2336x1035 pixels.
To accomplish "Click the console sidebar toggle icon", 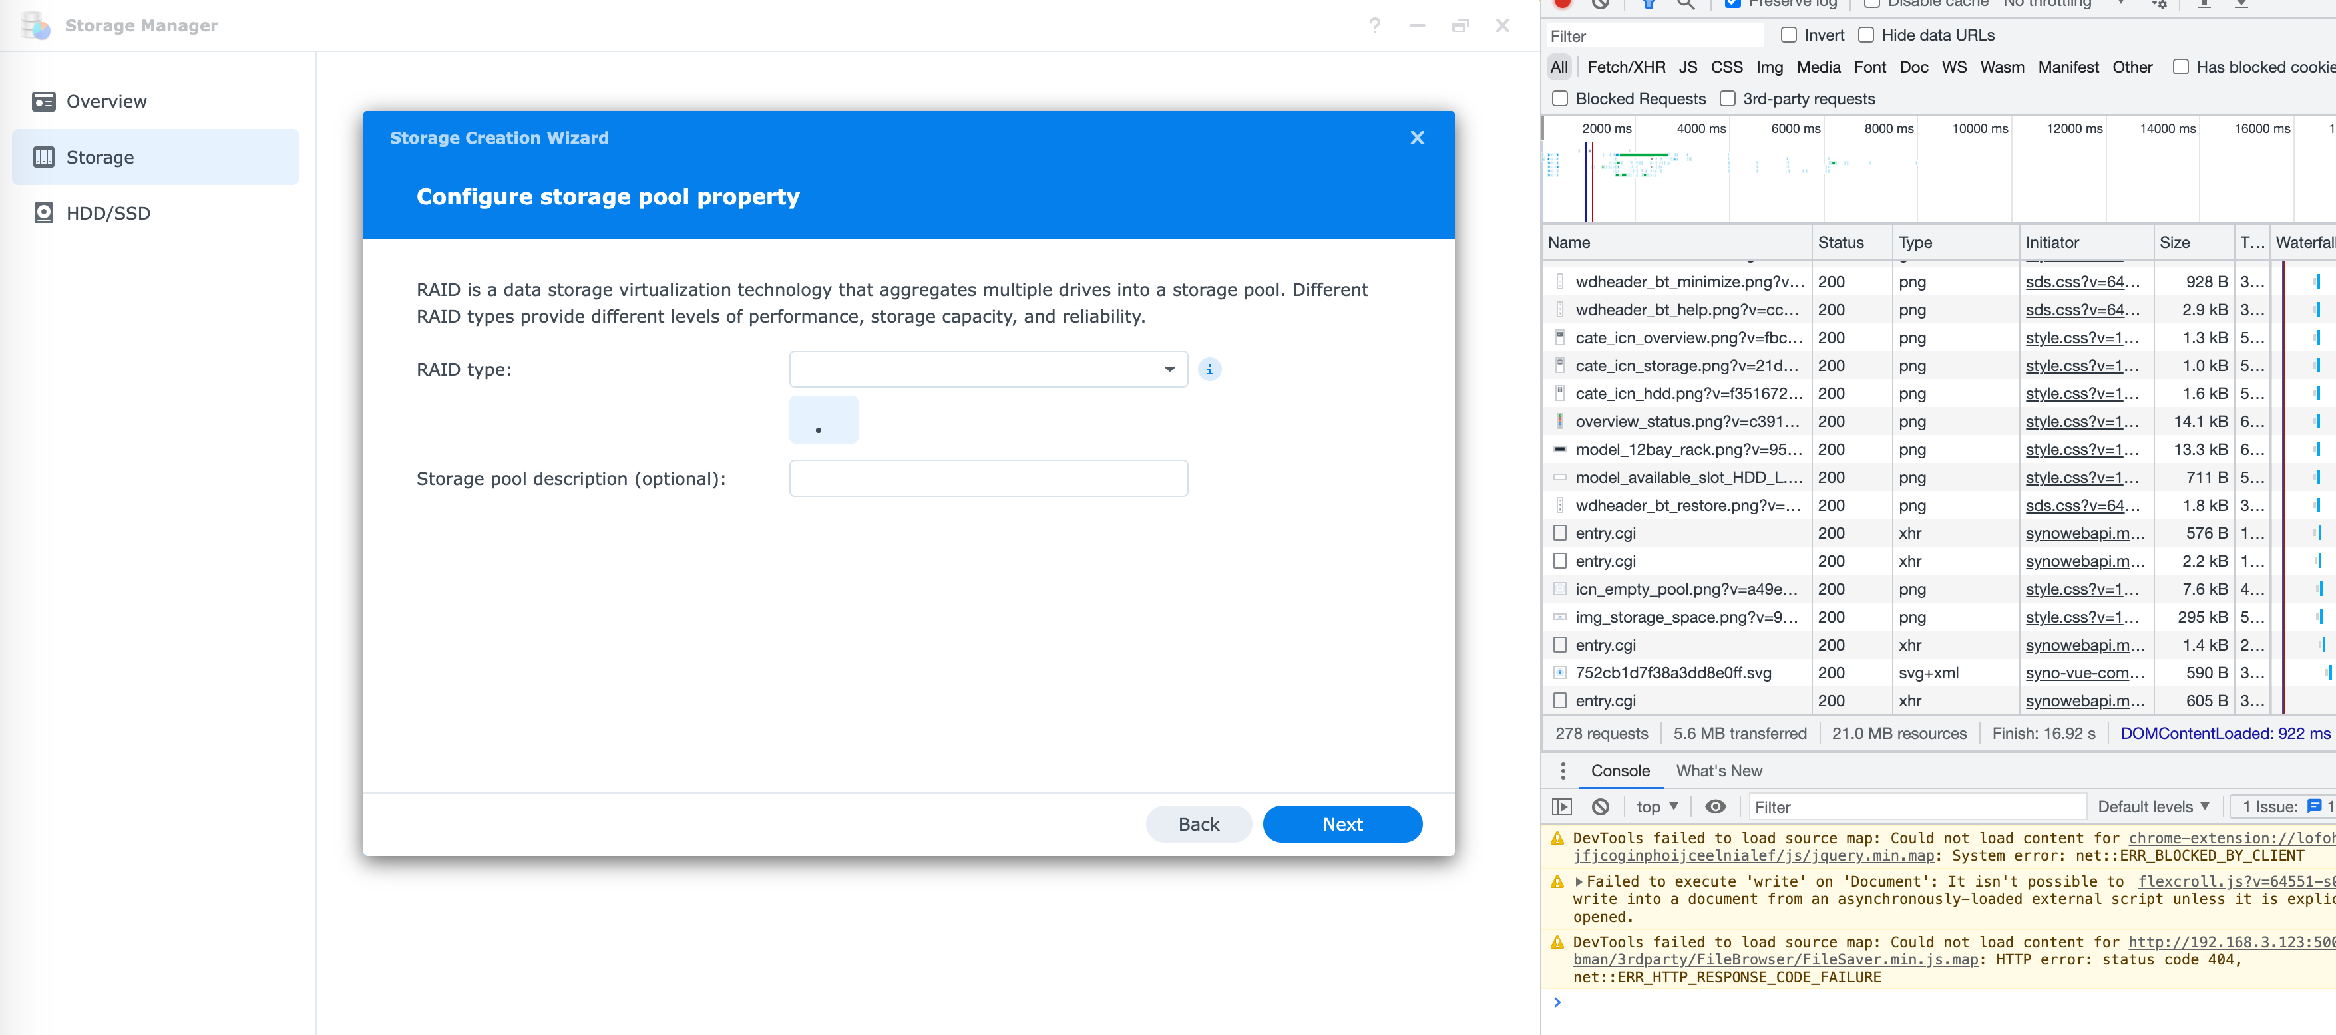I will [x=1561, y=807].
